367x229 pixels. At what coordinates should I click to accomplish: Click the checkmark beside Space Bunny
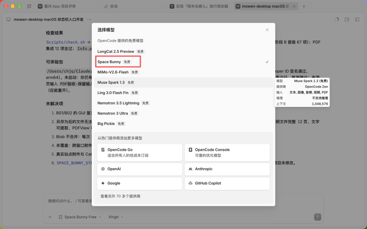pyautogui.click(x=267, y=62)
